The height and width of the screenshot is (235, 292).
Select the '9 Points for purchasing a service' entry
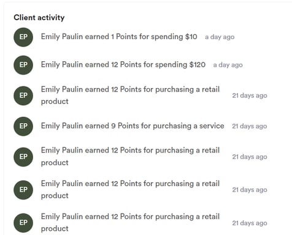tap(133, 126)
